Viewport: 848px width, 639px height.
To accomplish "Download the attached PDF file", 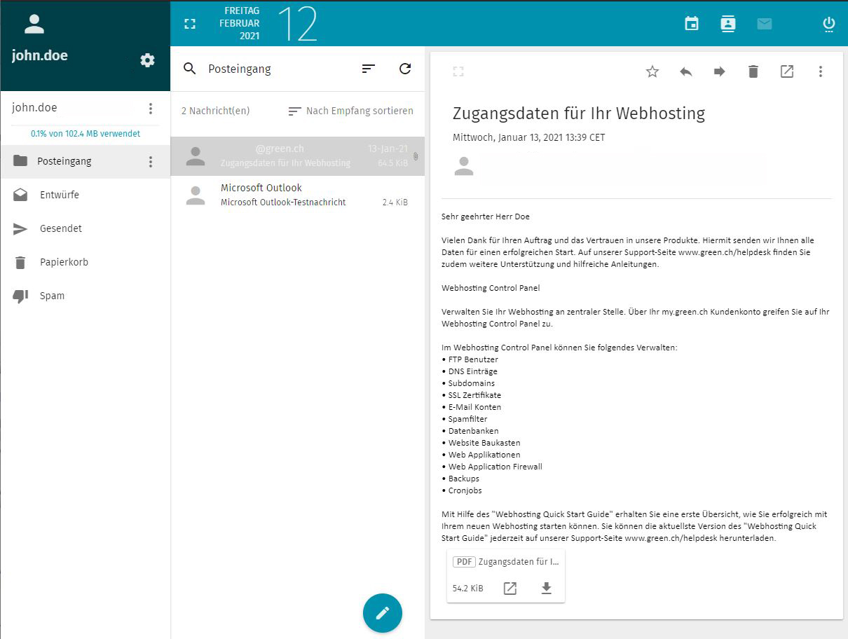I will (546, 589).
